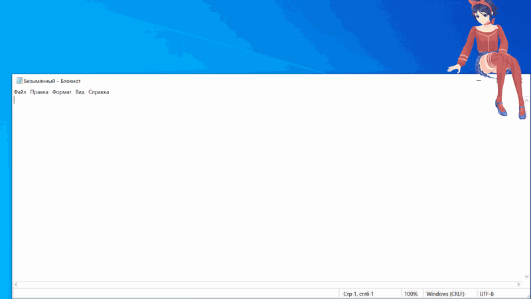
Task: Click the vertical scrollbar up arrow
Action: tap(526, 101)
